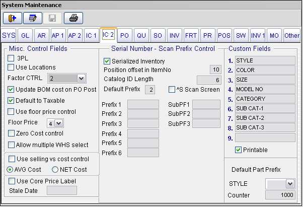Switch to the FRT tab

[191, 36]
